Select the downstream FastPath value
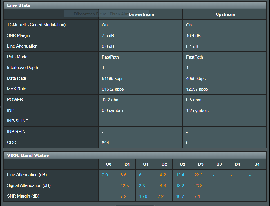 click(110, 57)
